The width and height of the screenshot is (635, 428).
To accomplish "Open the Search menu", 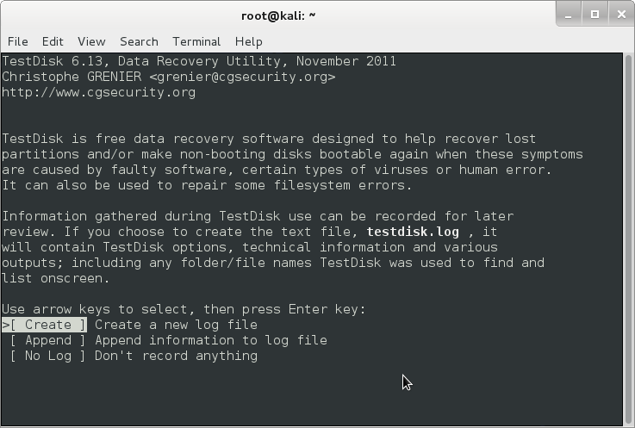I will click(x=139, y=41).
